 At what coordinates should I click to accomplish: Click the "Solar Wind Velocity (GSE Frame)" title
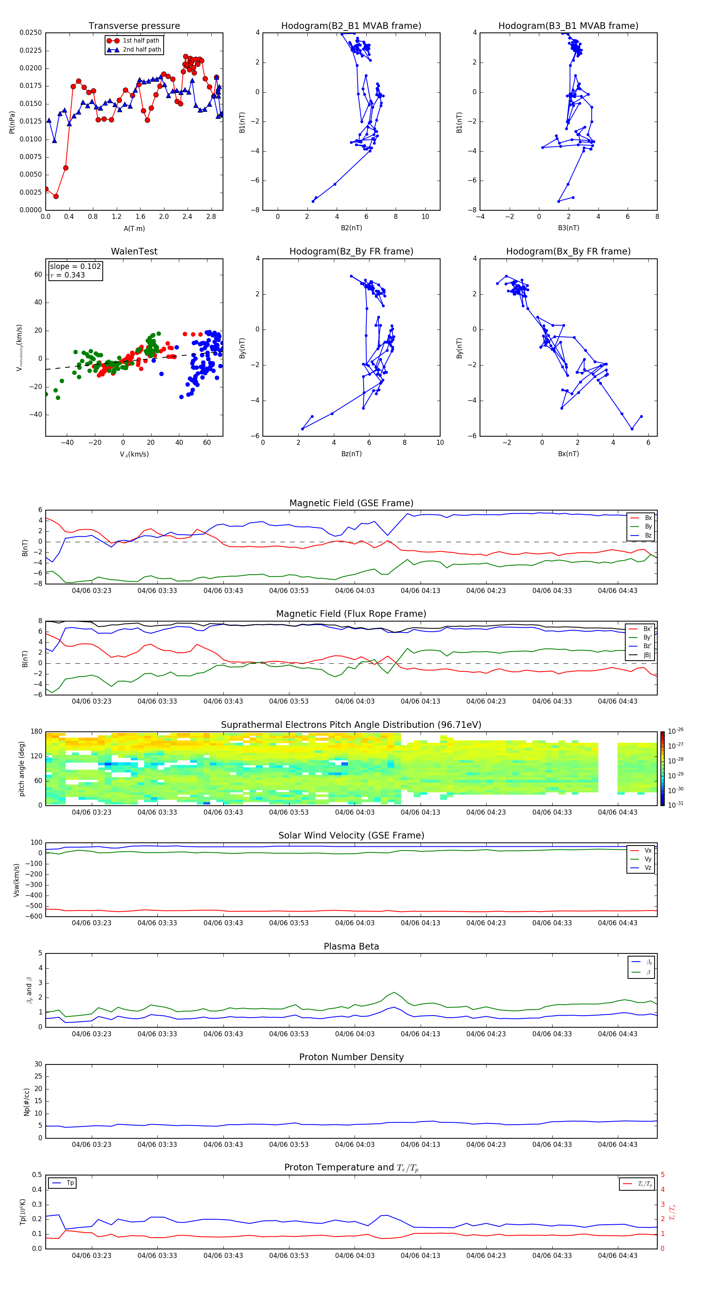pyautogui.click(x=351, y=835)
